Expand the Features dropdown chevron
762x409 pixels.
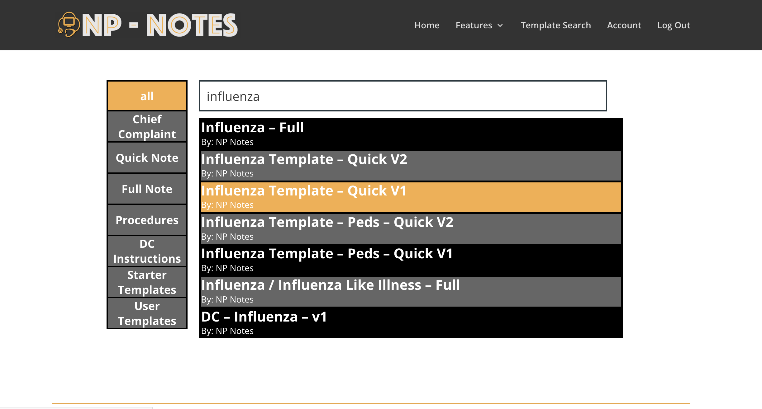click(x=500, y=26)
